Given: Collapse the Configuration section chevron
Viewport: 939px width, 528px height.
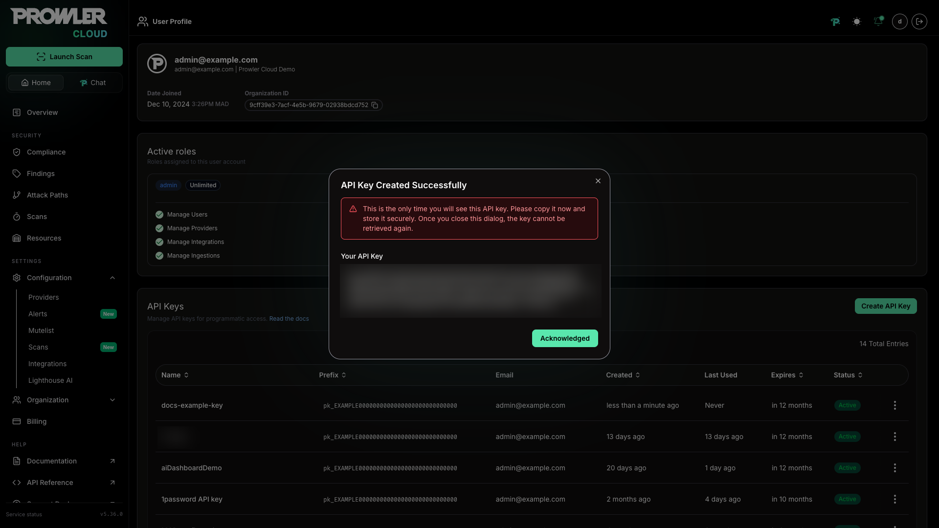Looking at the screenshot, I should click(x=112, y=278).
